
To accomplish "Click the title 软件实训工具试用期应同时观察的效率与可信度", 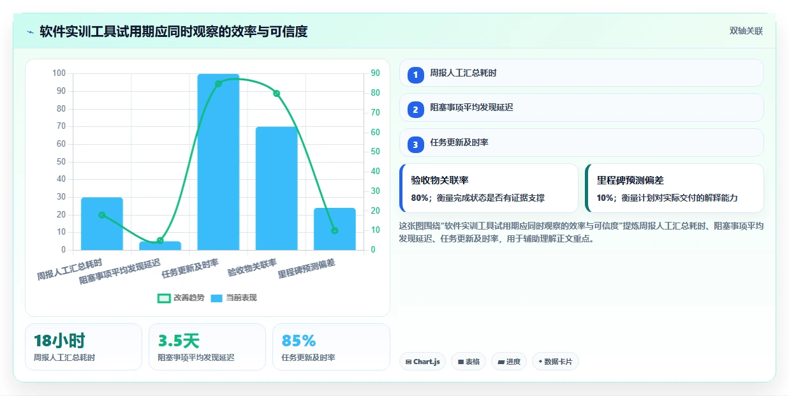I will [x=173, y=31].
